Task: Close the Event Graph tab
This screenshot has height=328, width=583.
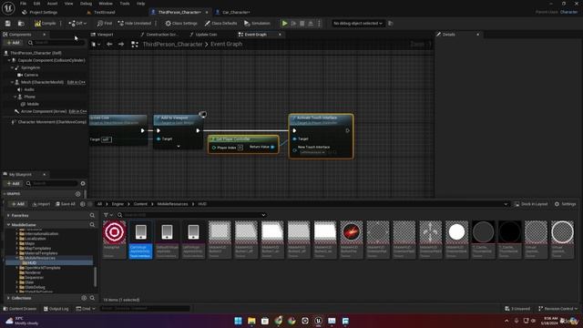Action: [280, 35]
